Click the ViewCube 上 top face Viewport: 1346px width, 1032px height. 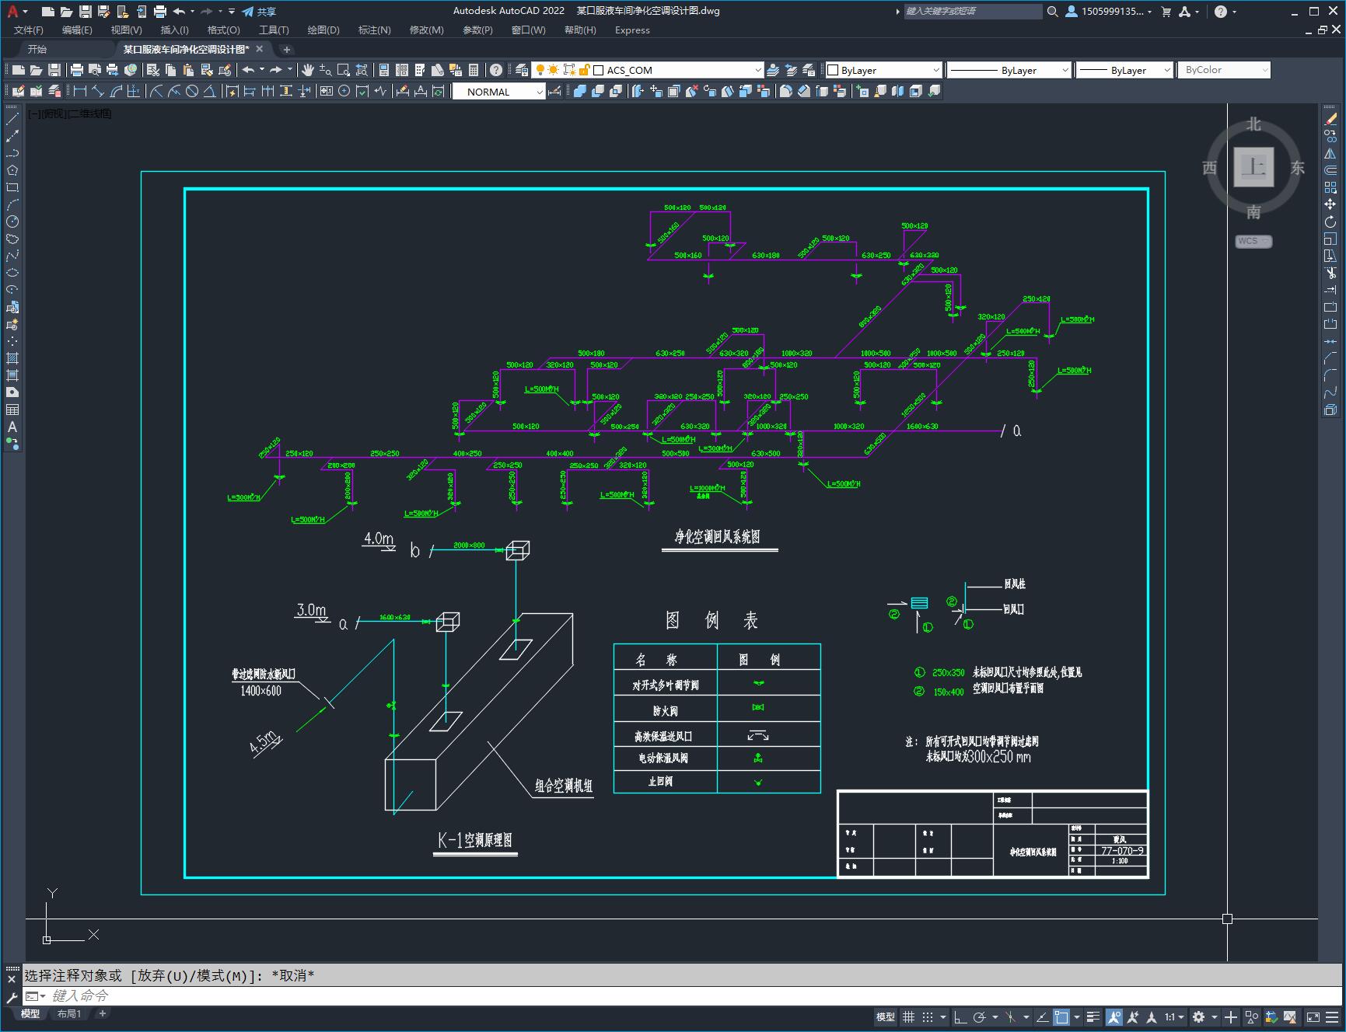pos(1253,166)
